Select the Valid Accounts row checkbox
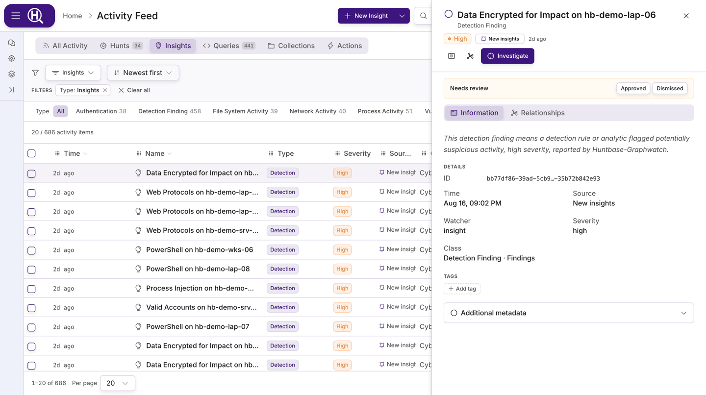 [x=31, y=308]
